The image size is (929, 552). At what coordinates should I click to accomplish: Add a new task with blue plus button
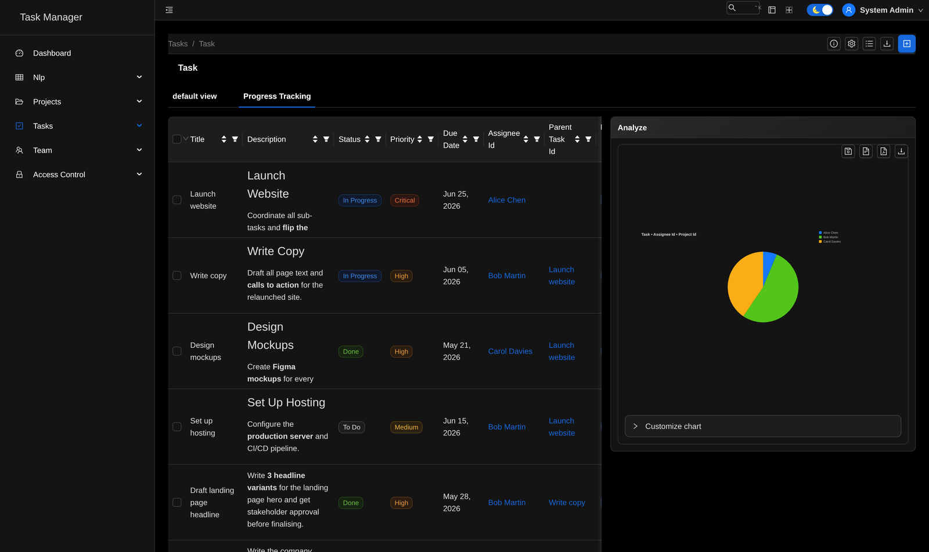[906, 43]
